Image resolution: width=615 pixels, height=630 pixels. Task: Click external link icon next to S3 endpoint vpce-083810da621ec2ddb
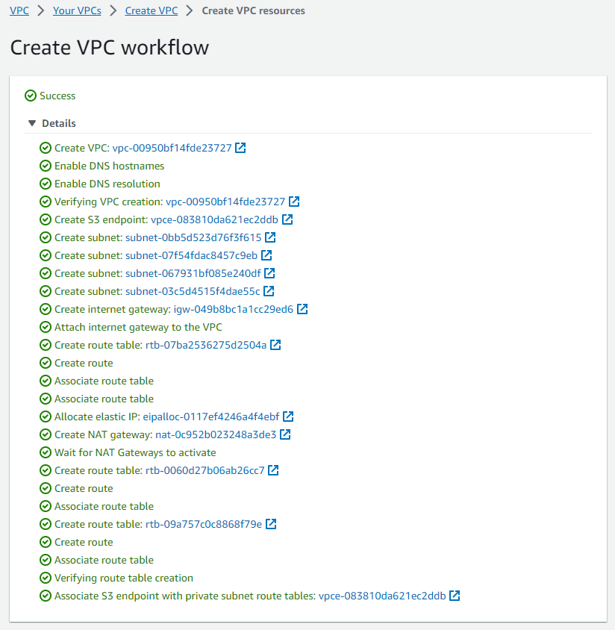pyautogui.click(x=287, y=219)
